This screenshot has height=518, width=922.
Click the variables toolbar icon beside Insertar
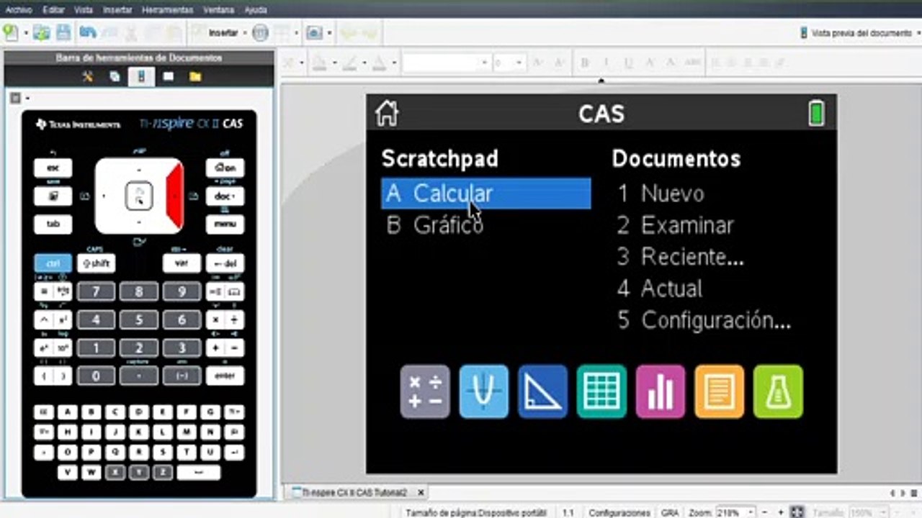pyautogui.click(x=260, y=32)
